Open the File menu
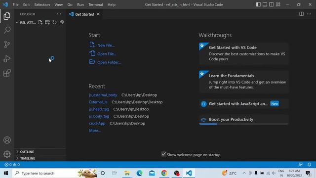The width and height of the screenshot is (316, 178). point(15,4)
